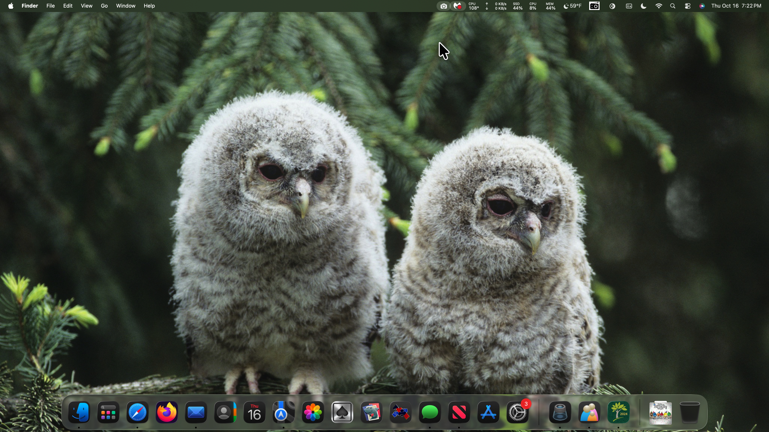Viewport: 769px width, 432px height.
Task: Launch Messages from the Dock
Action: click(430, 412)
